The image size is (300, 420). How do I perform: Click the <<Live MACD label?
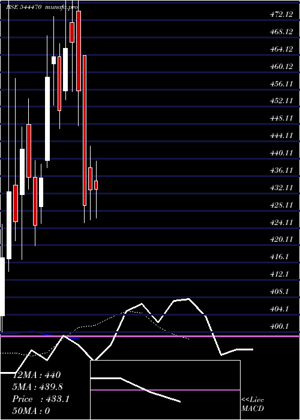pos(253,404)
